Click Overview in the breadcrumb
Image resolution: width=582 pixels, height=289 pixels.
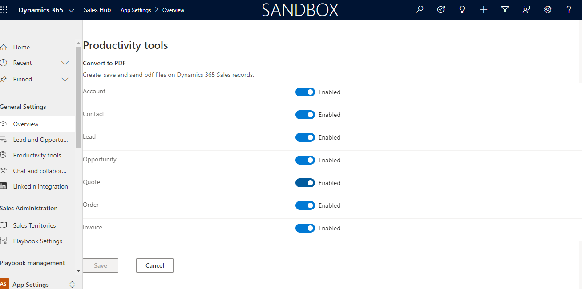(x=174, y=10)
